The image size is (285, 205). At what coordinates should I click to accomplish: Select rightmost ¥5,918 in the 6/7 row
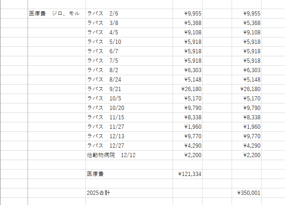[x=246, y=51]
